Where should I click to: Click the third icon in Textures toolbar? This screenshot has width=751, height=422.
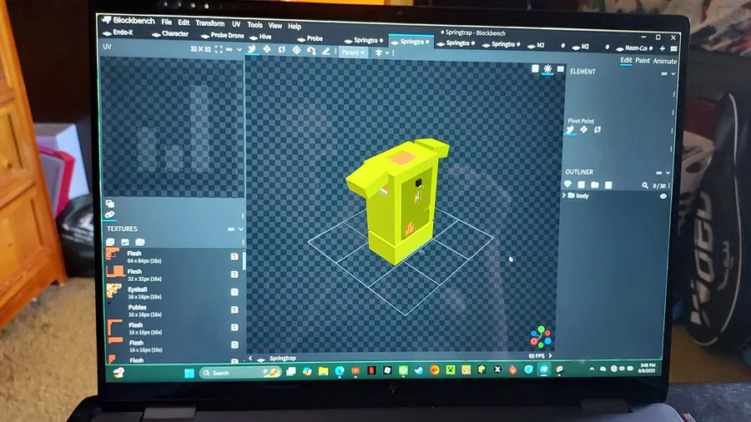click(x=140, y=242)
